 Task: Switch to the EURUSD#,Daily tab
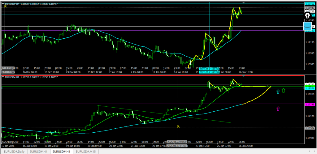14,152
